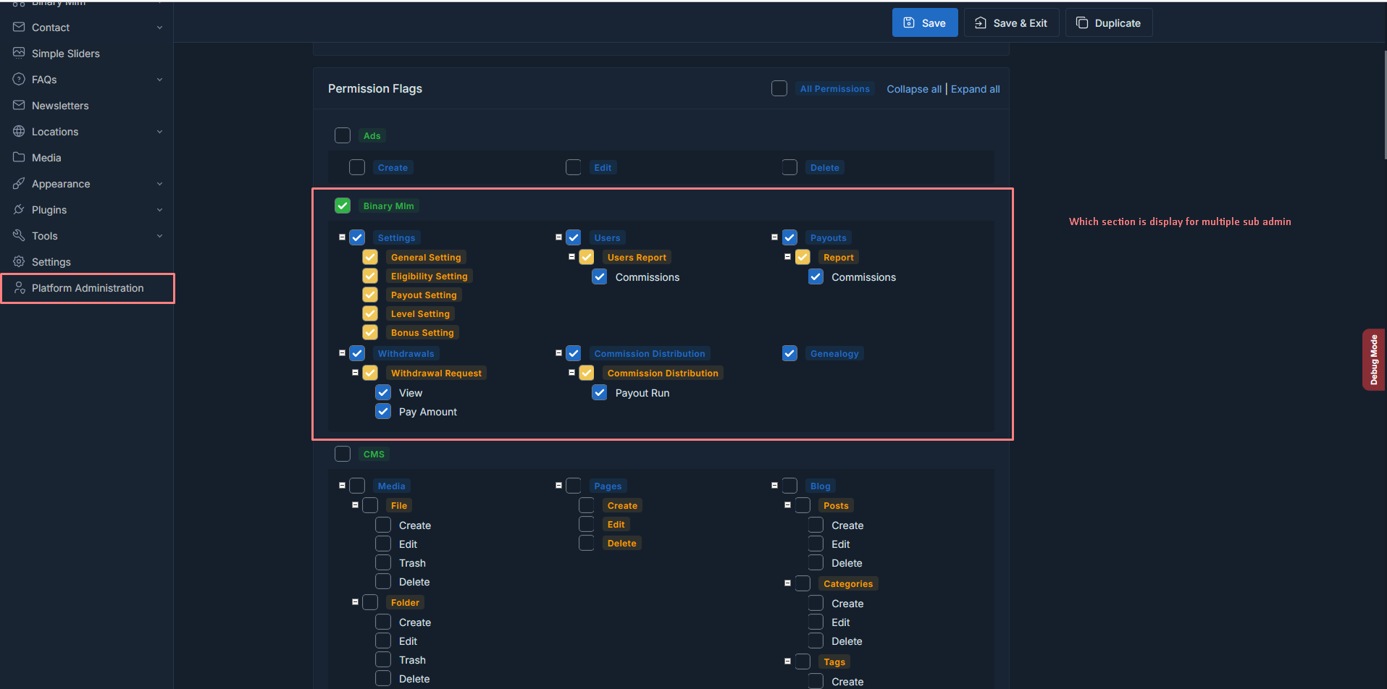Click the Tools wrench icon
This screenshot has height=689, width=1387.
[x=19, y=235]
